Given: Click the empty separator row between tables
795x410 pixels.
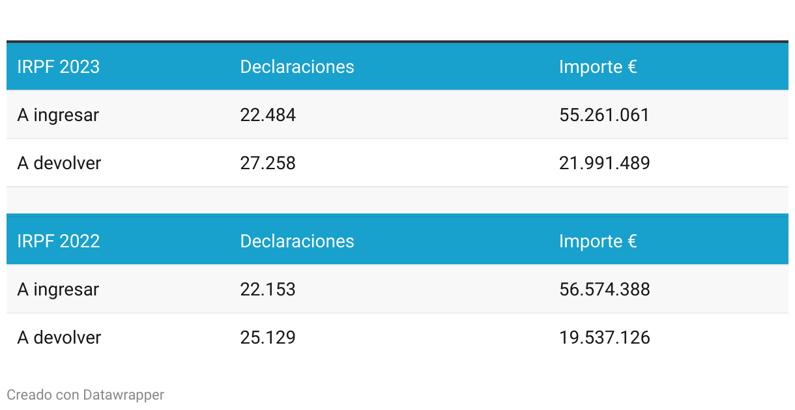Looking at the screenshot, I should click(x=397, y=200).
